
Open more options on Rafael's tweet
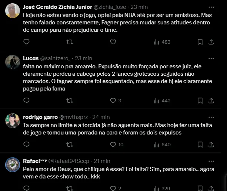[x=211, y=161]
